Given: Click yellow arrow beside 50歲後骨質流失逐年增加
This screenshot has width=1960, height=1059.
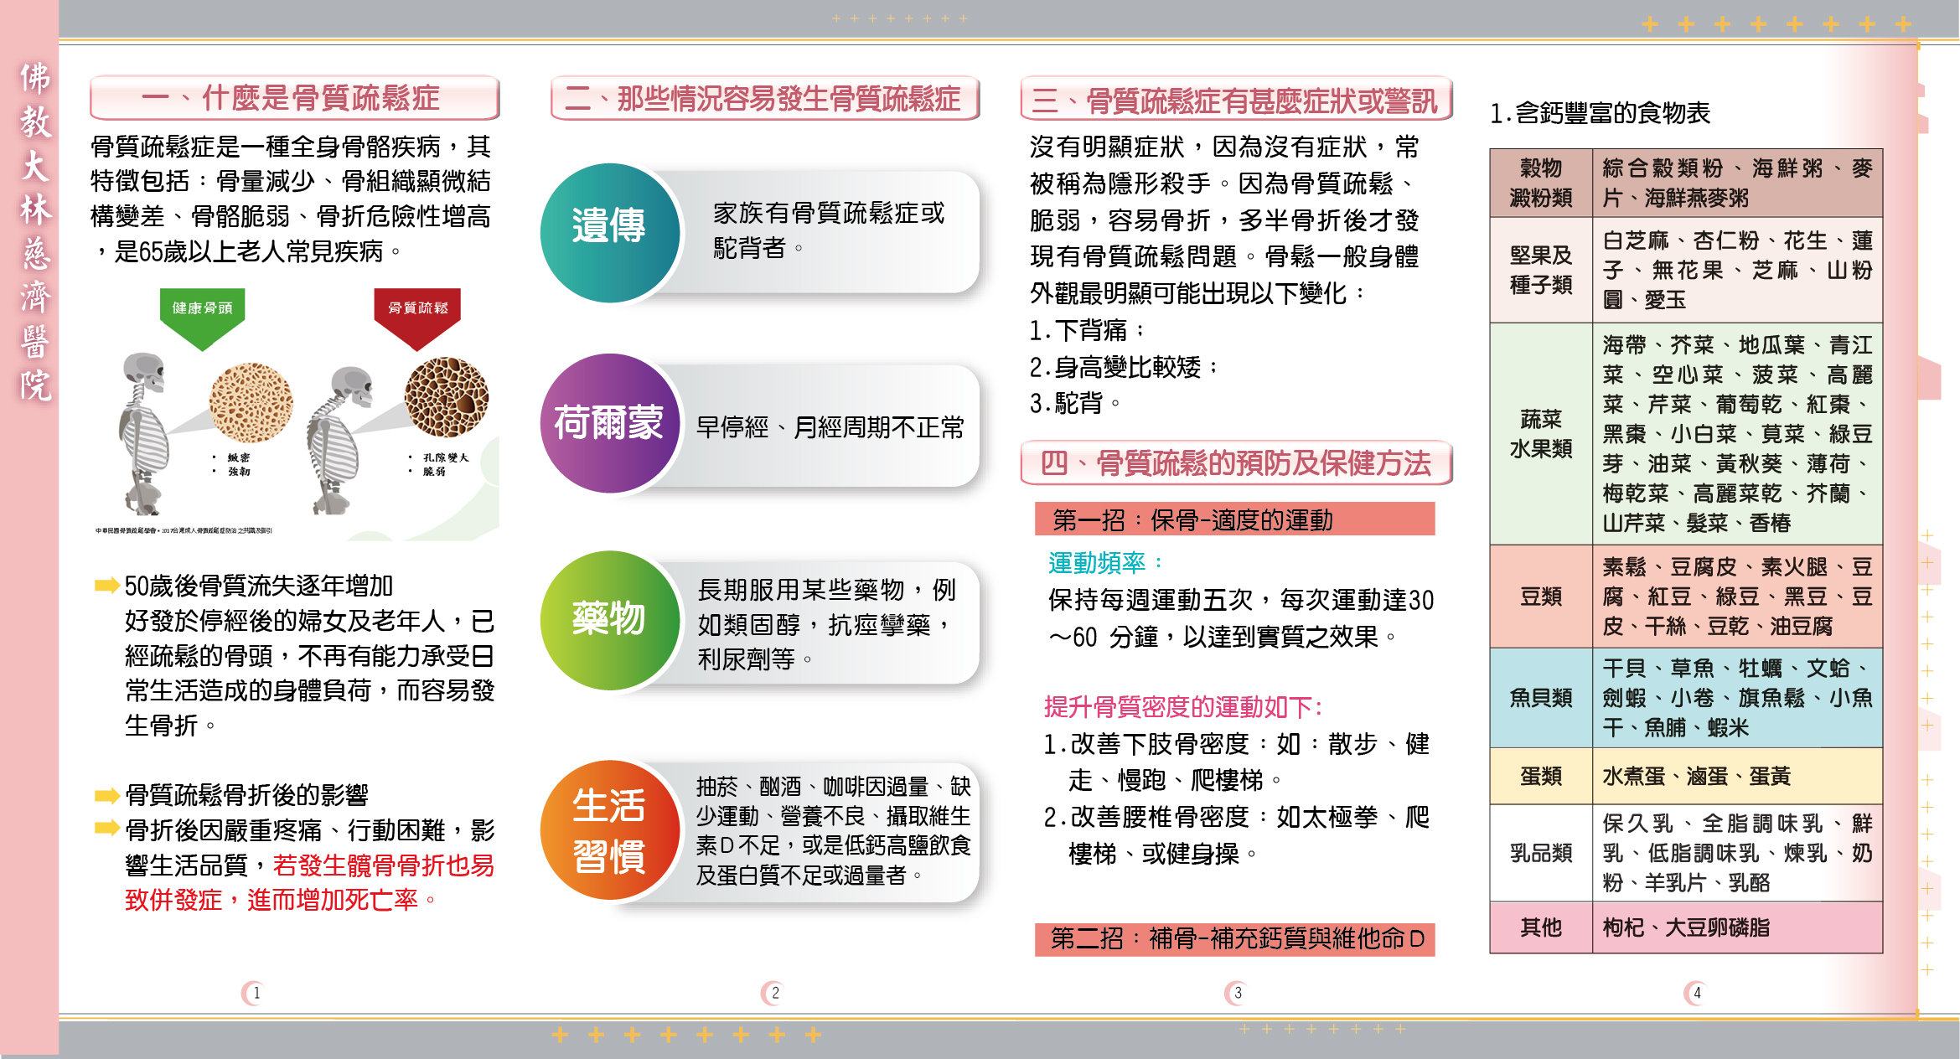Looking at the screenshot, I should click(x=106, y=586).
